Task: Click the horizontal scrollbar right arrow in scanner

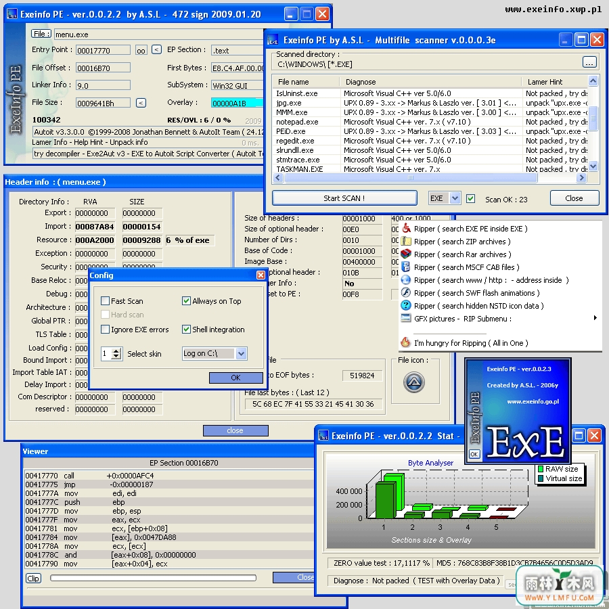Action: 581,177
